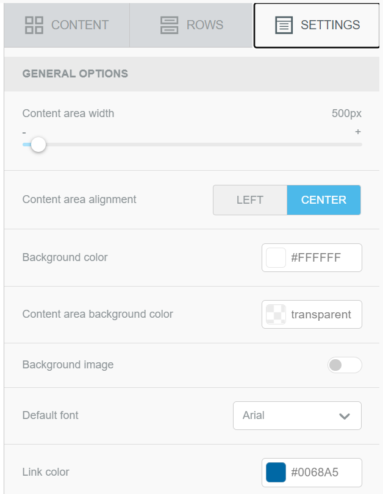The height and width of the screenshot is (494, 383).
Task: Click the white Background color swatch
Action: (276, 258)
